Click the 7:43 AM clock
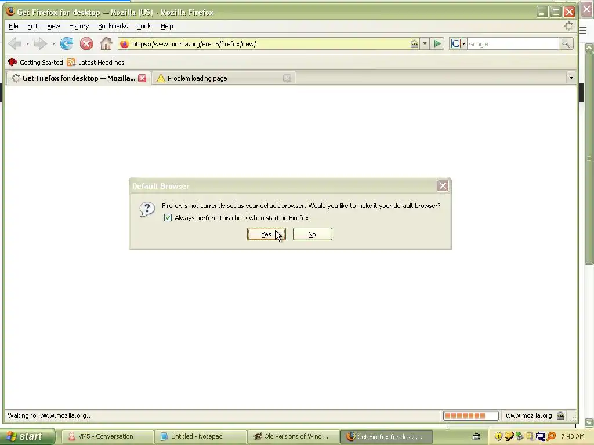Image resolution: width=594 pixels, height=445 pixels. click(x=573, y=436)
